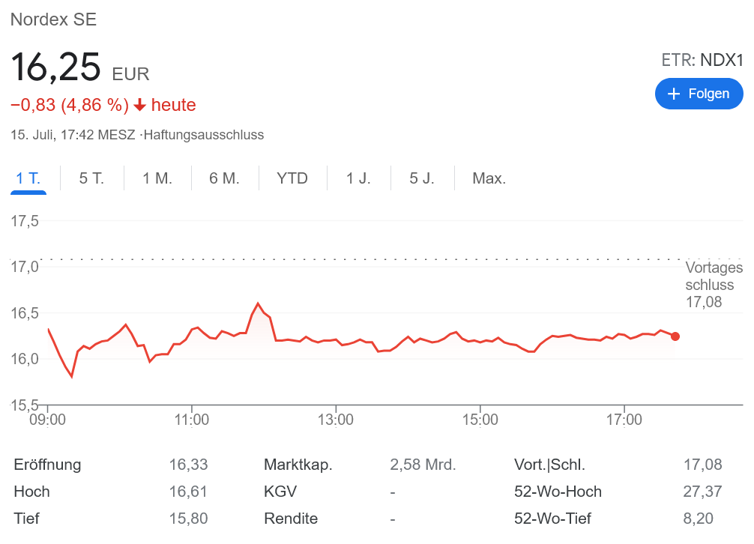Image resolution: width=754 pixels, height=544 pixels.
Task: Switch to 1 J. yearly view
Action: [x=358, y=179]
